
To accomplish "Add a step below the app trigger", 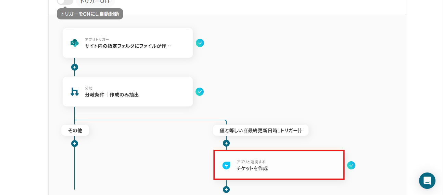I will point(75,67).
